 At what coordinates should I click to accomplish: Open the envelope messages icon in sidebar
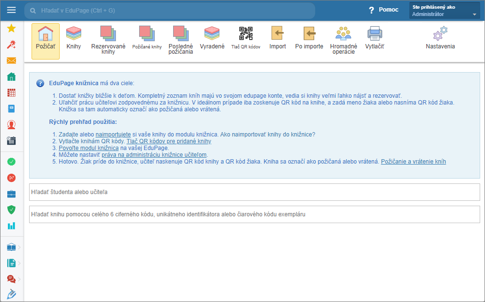click(x=12, y=60)
